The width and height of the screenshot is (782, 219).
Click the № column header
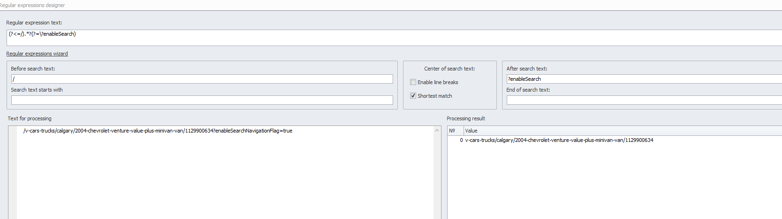tap(456, 131)
